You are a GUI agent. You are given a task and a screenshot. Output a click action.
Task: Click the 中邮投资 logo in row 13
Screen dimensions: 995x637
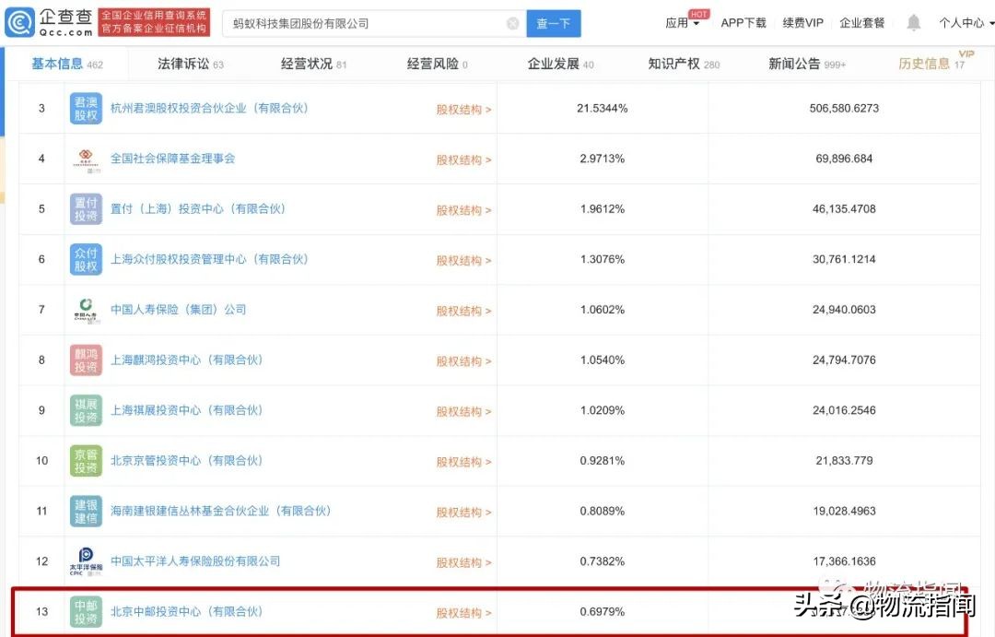(85, 611)
